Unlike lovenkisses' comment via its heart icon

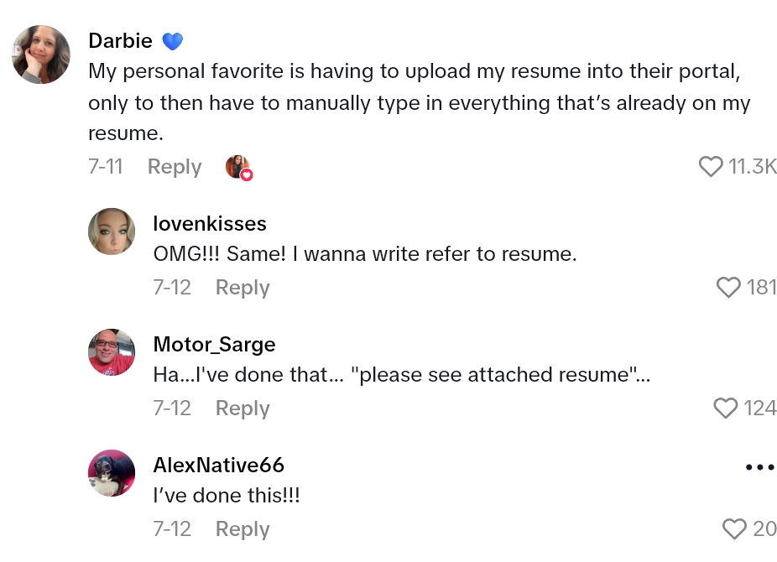[x=727, y=287]
